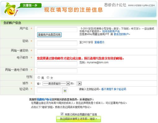The width and height of the screenshot is (158, 123).
Task: Click the 现在填写您的注册信息 heading
Action: 73,10
